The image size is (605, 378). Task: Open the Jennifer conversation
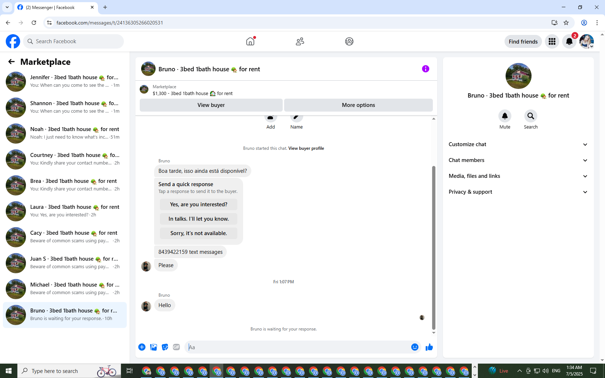tap(65, 82)
